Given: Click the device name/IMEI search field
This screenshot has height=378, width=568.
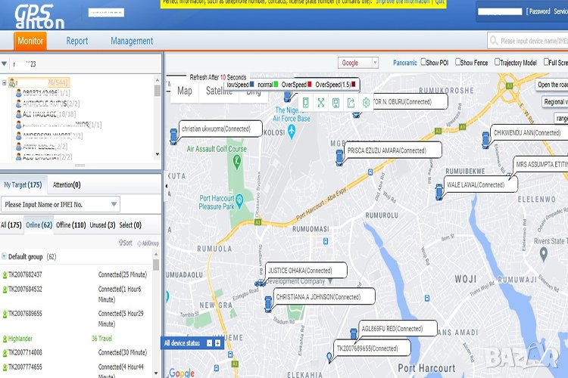Looking at the screenshot, I should (530, 41).
